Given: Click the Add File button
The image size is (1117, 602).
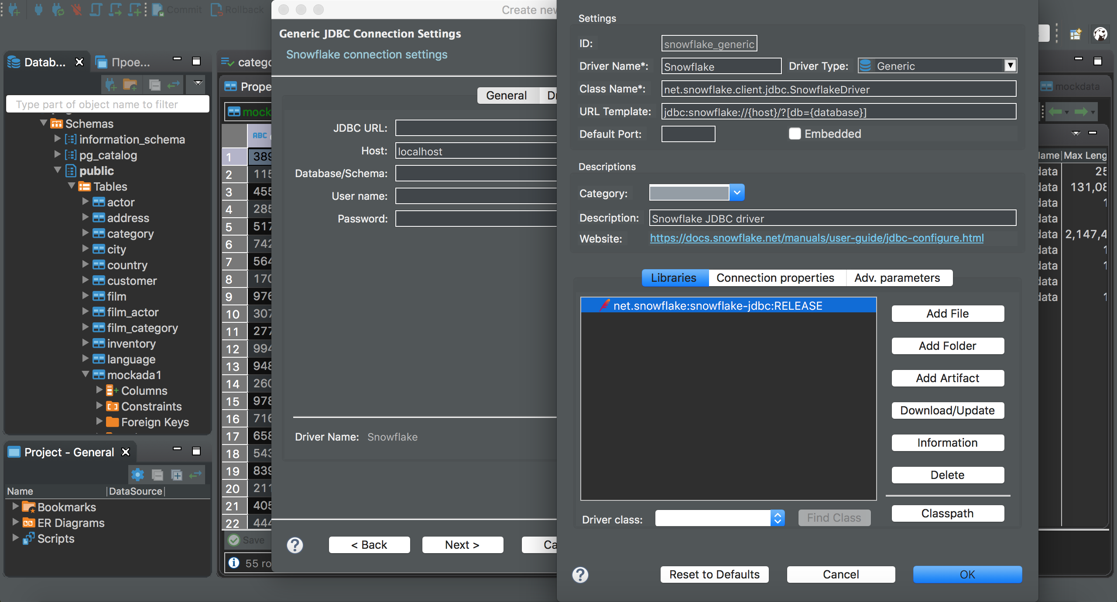Looking at the screenshot, I should 947,313.
